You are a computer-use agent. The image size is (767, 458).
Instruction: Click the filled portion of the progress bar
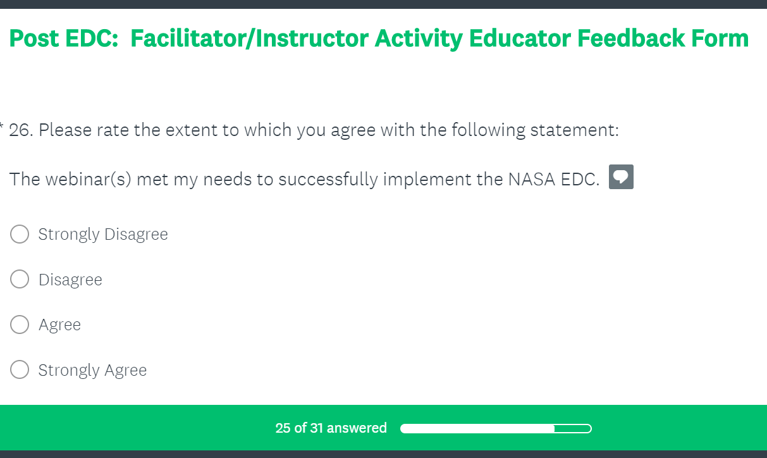(477, 429)
